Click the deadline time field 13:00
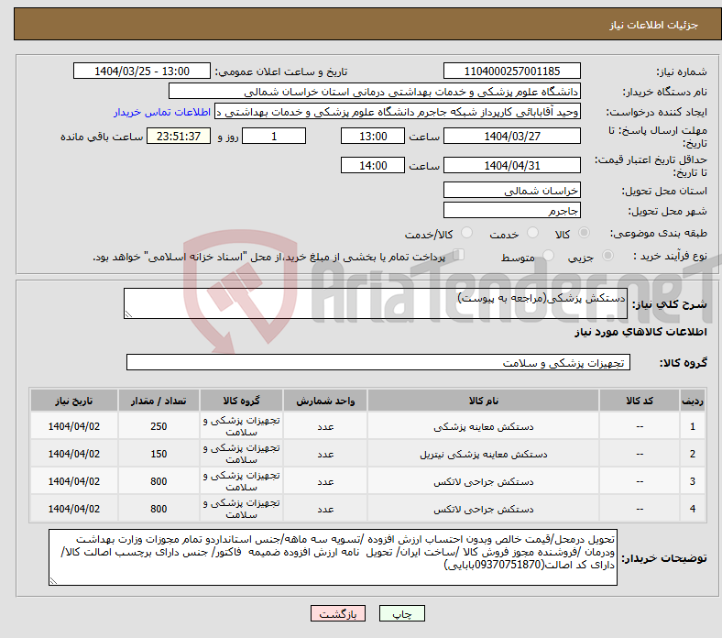The image size is (722, 638). point(373,136)
